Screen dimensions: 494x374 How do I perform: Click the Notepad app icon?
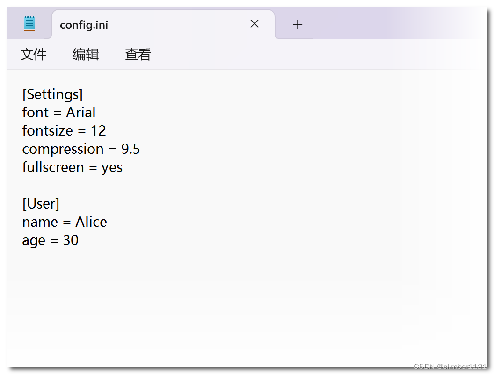(x=29, y=24)
